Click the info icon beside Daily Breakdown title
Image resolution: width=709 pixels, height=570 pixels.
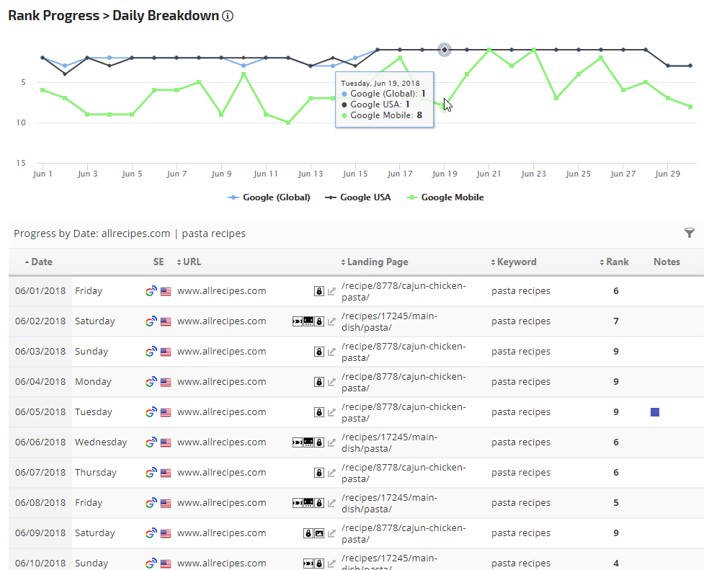coord(228,16)
